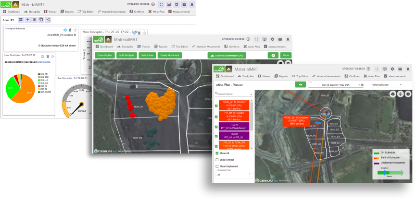Viewport: 417px width, 201px height.
Task: Uncheck PIT_S1 to ROM_W1 checkbox
Action: [x=216, y=146]
